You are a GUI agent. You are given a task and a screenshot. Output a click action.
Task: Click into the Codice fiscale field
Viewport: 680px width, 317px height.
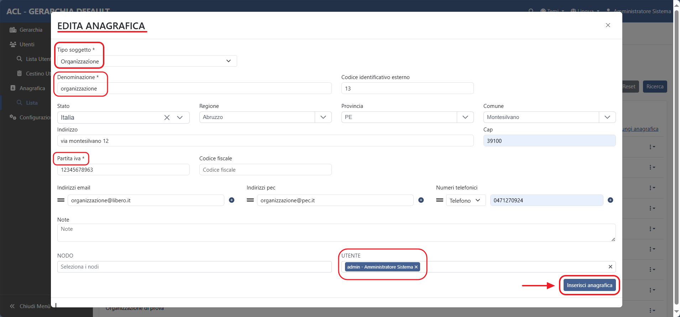pyautogui.click(x=265, y=170)
